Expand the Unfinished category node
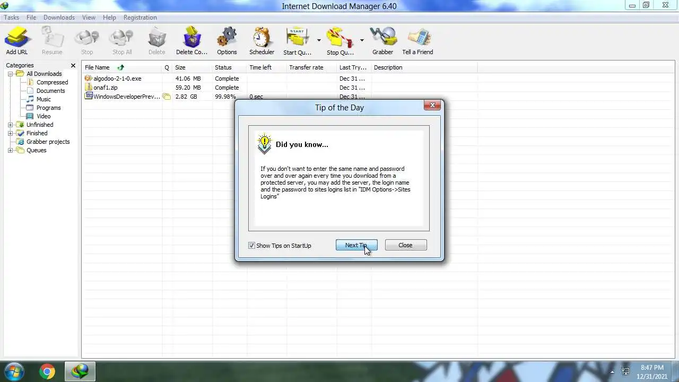 click(10, 125)
